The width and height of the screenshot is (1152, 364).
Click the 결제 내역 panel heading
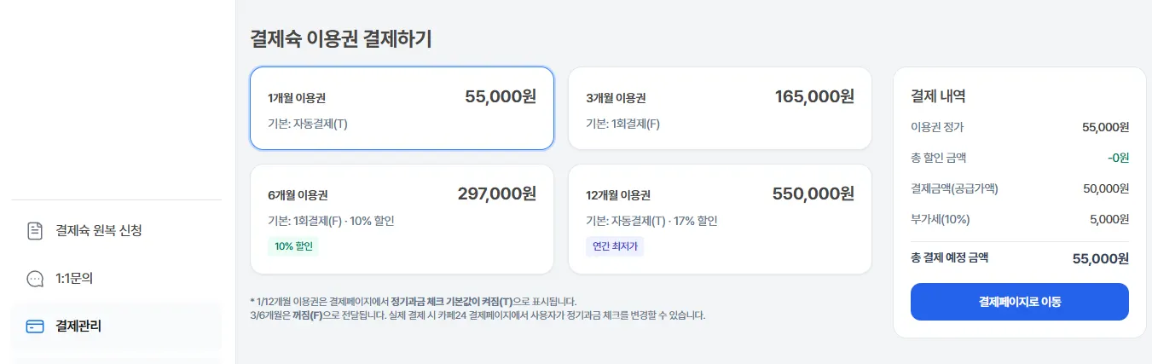[938, 96]
